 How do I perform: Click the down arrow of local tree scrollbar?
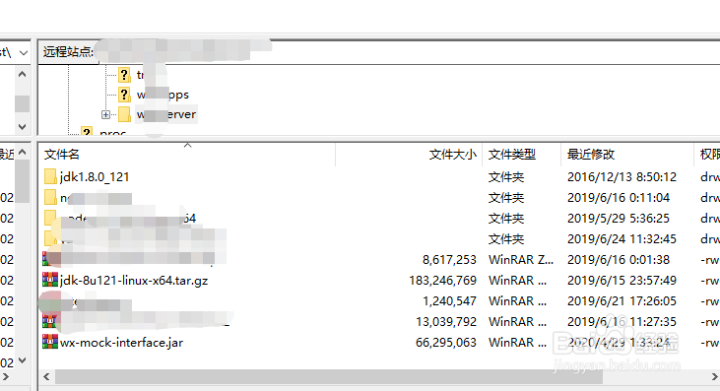click(22, 126)
